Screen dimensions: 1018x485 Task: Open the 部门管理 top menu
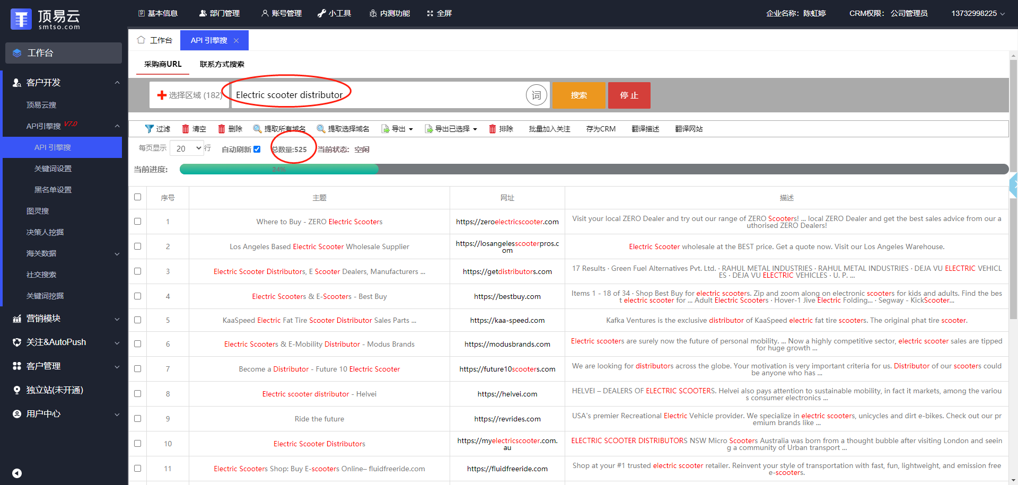click(x=220, y=13)
